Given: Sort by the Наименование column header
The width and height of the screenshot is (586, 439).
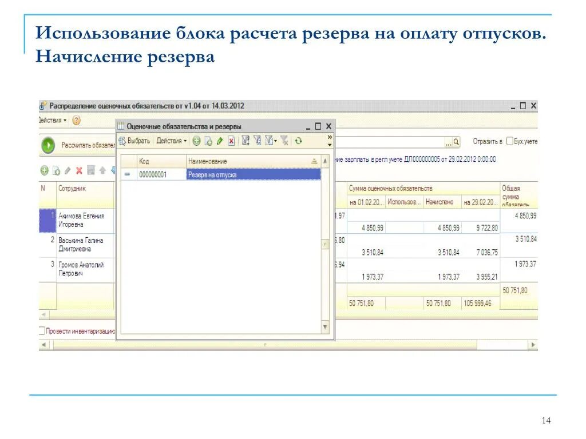Looking at the screenshot, I should [254, 161].
